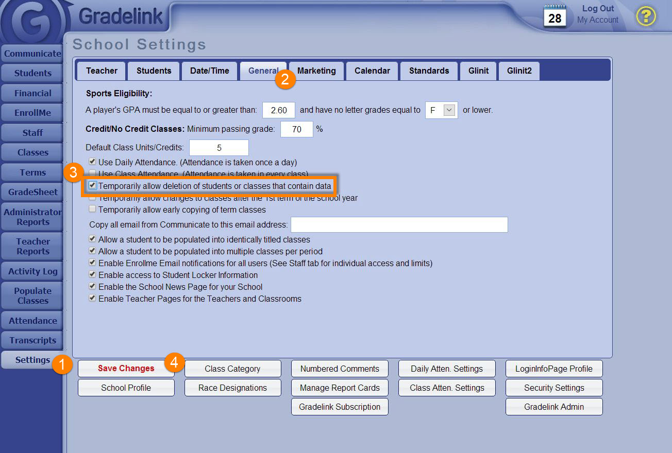
Task: Click the minimum GPA input field
Action: (x=279, y=110)
